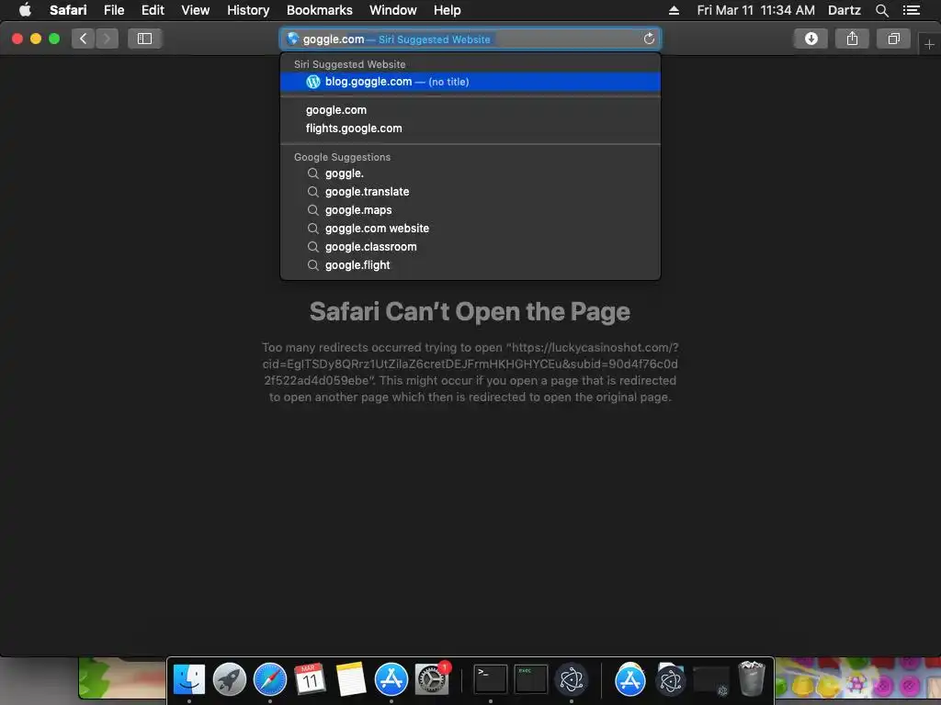The height and width of the screenshot is (705, 941).
Task: Open Notes from the Dock
Action: 350,679
